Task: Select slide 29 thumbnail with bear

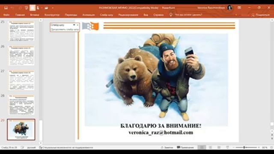Action: (21, 130)
